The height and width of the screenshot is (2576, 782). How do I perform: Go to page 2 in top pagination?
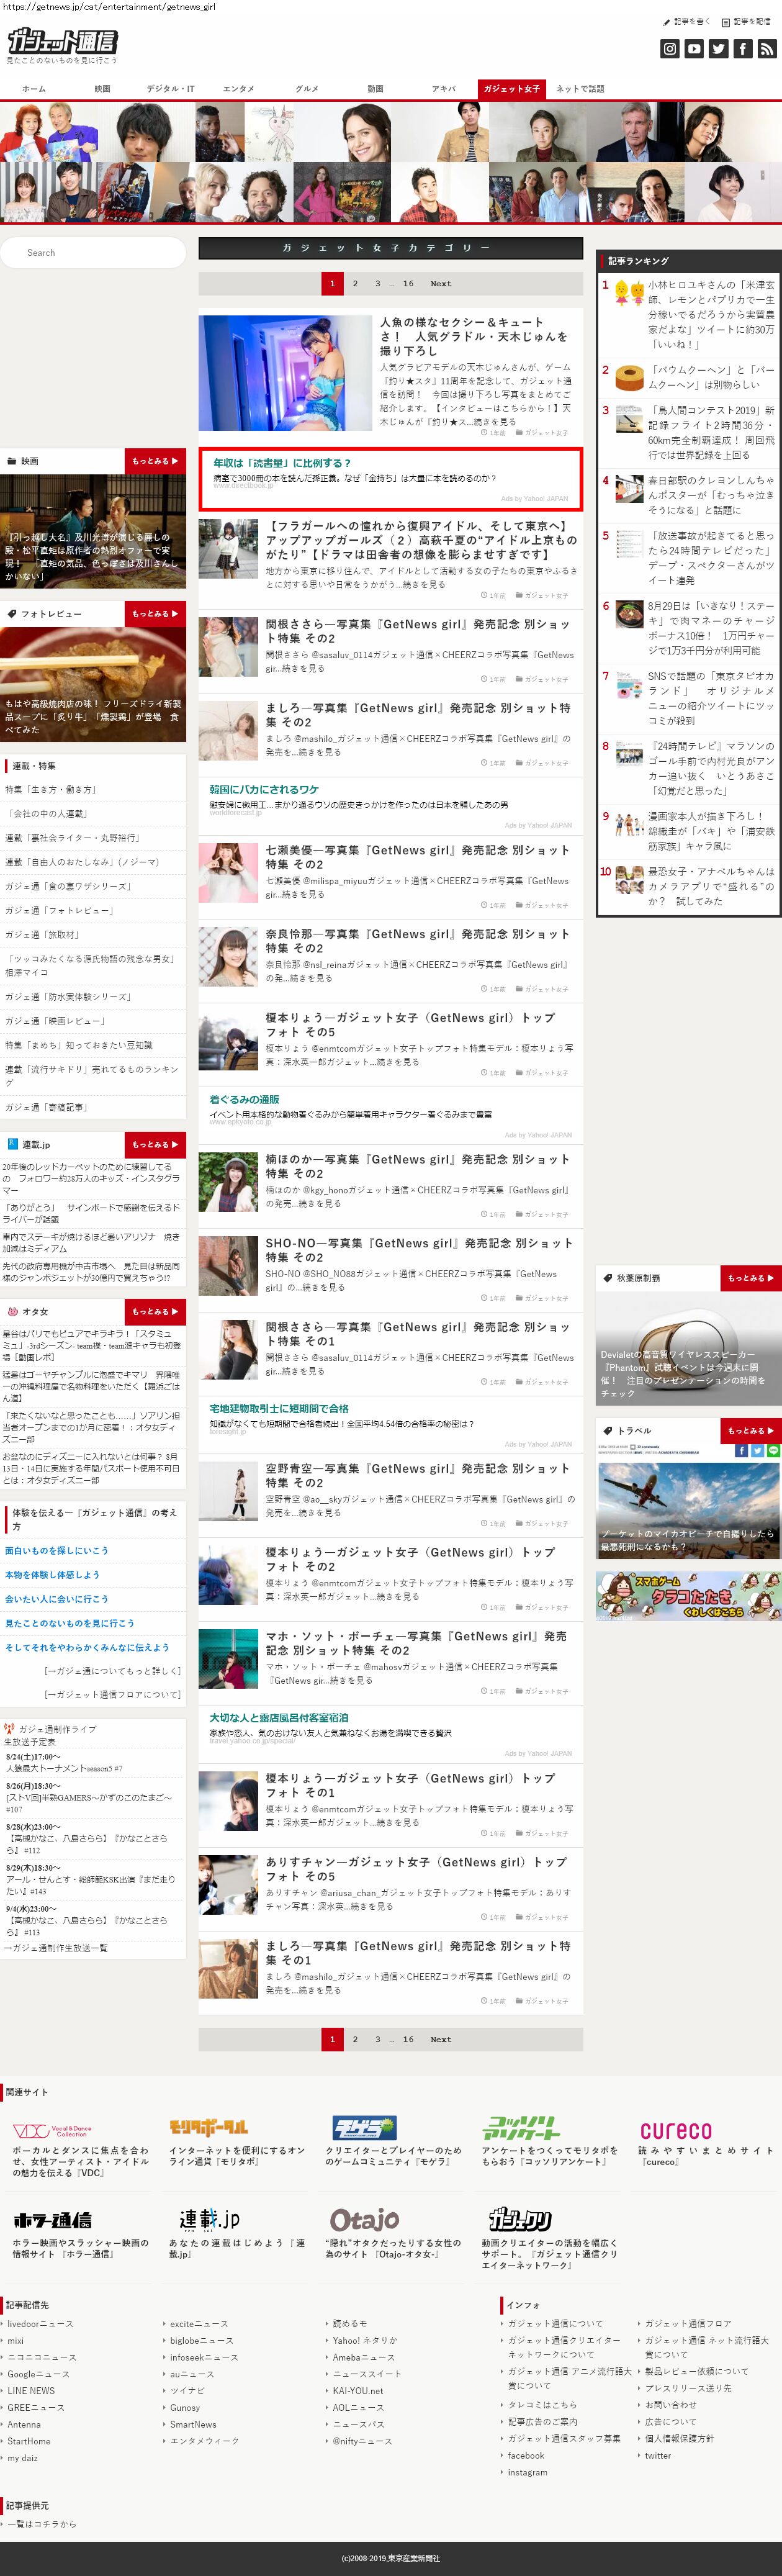pos(355,284)
